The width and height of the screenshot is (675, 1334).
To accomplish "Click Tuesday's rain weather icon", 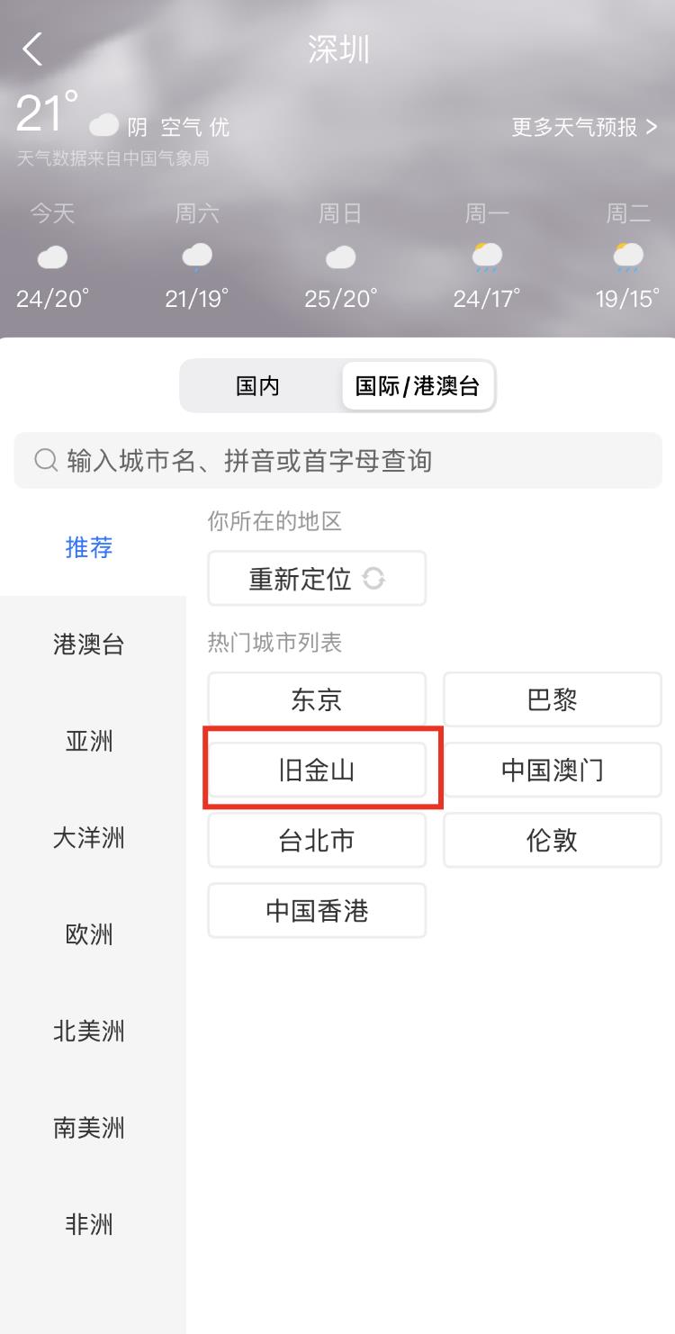I will (x=627, y=257).
